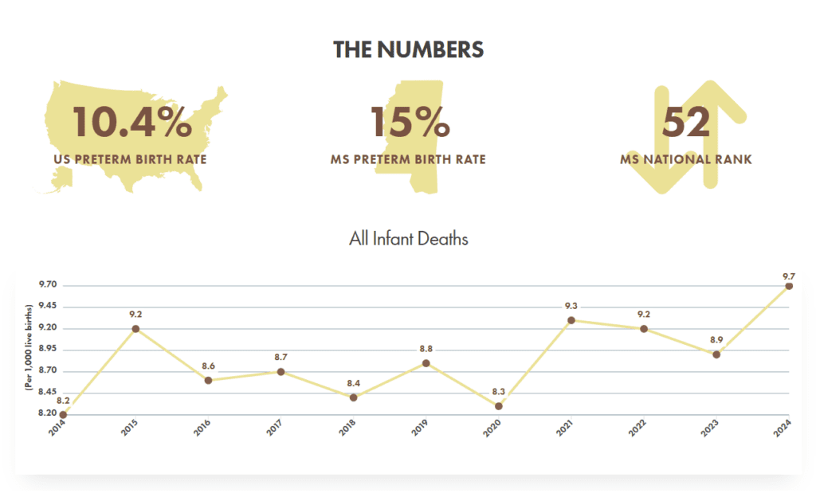Screen dimensions: 816x497
Task: Click the 15% MS preterm rate figure
Action: (410, 122)
